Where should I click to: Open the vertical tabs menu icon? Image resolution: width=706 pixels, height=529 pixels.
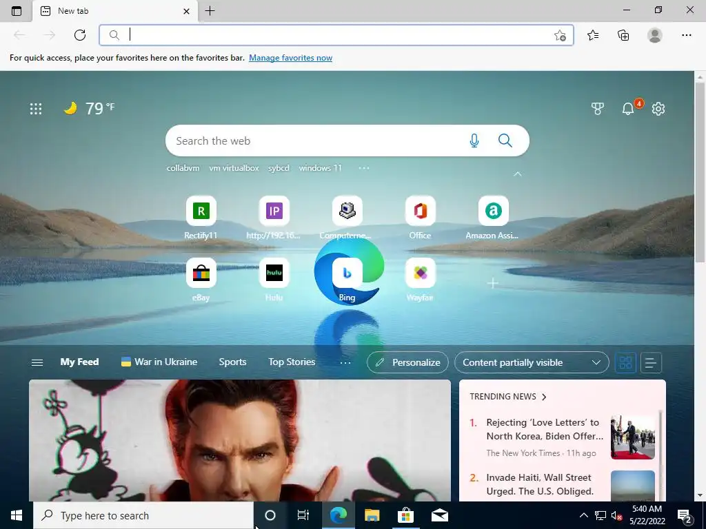17,11
